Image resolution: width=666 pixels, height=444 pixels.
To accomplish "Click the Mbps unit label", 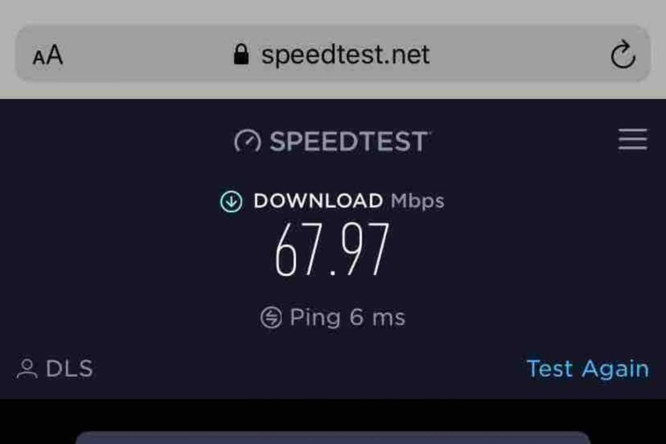I will [417, 201].
